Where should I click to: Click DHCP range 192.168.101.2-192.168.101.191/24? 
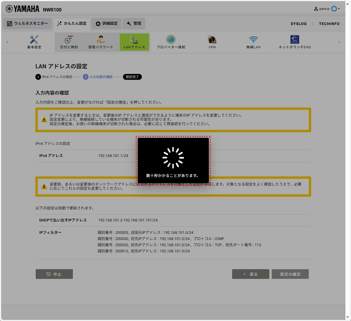click(128, 220)
